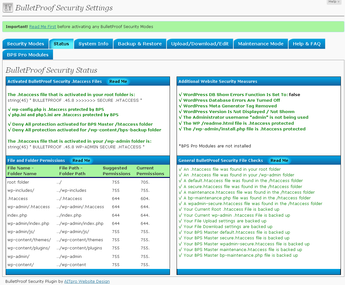345x285 pixels.
Task: Select the '../wp-admin/.htaccess' path cell
Action: click(x=80, y=207)
